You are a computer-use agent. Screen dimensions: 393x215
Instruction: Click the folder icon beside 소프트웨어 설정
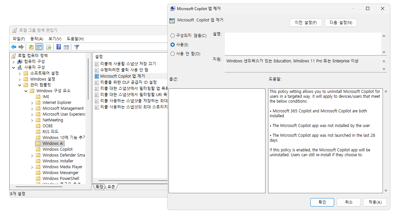26,73
